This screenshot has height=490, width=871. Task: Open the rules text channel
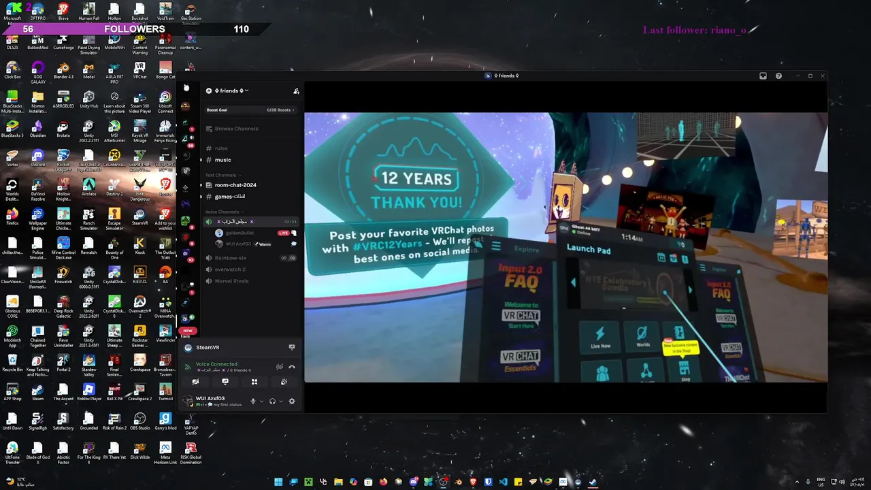tap(250, 148)
